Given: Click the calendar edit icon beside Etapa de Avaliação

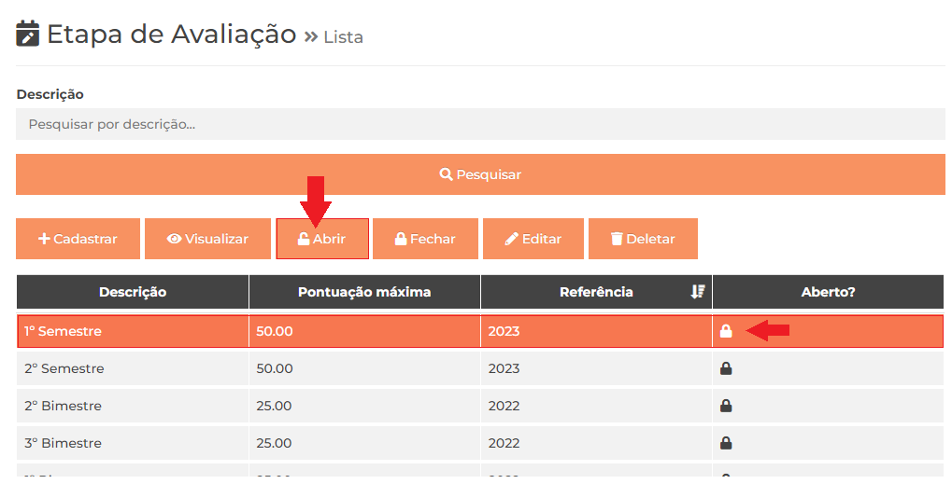Looking at the screenshot, I should click(27, 34).
